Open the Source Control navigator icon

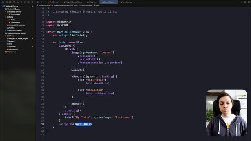pos(7,2)
